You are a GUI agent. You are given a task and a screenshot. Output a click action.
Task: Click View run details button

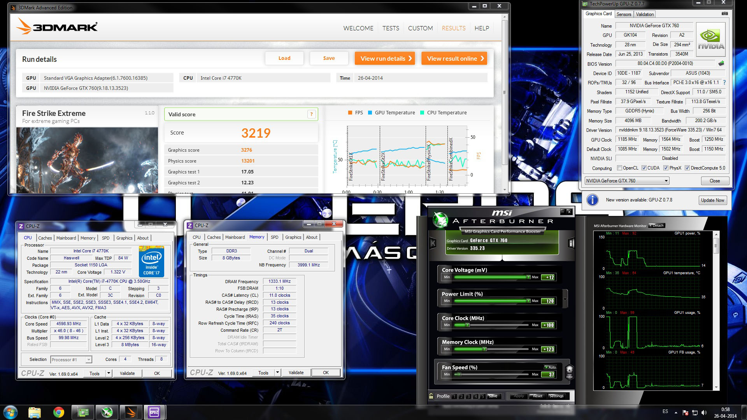pos(385,58)
